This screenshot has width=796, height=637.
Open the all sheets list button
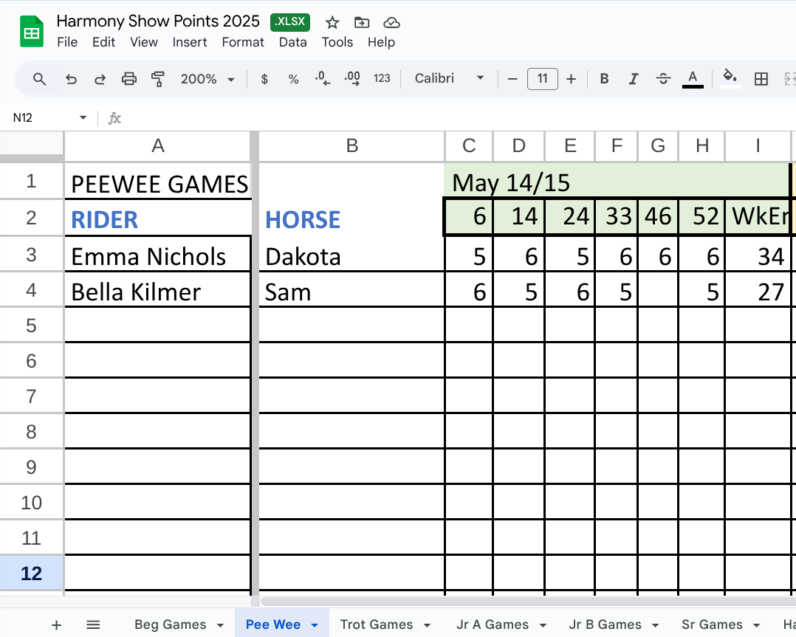93,625
